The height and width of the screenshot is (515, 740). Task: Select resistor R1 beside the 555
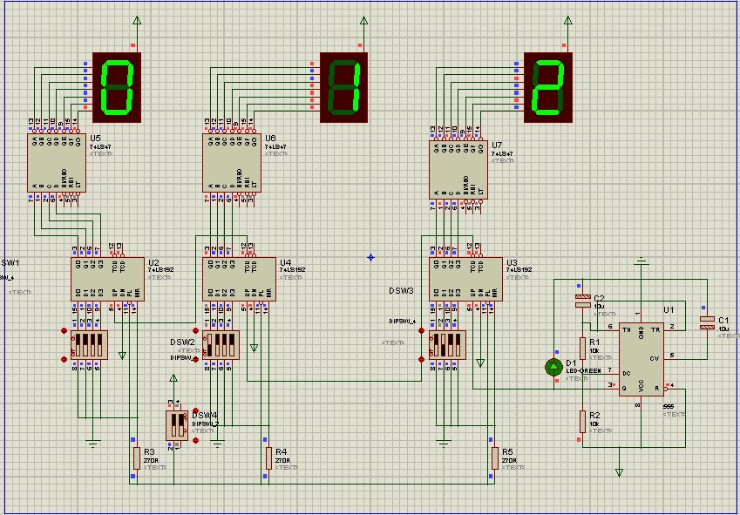[583, 349]
